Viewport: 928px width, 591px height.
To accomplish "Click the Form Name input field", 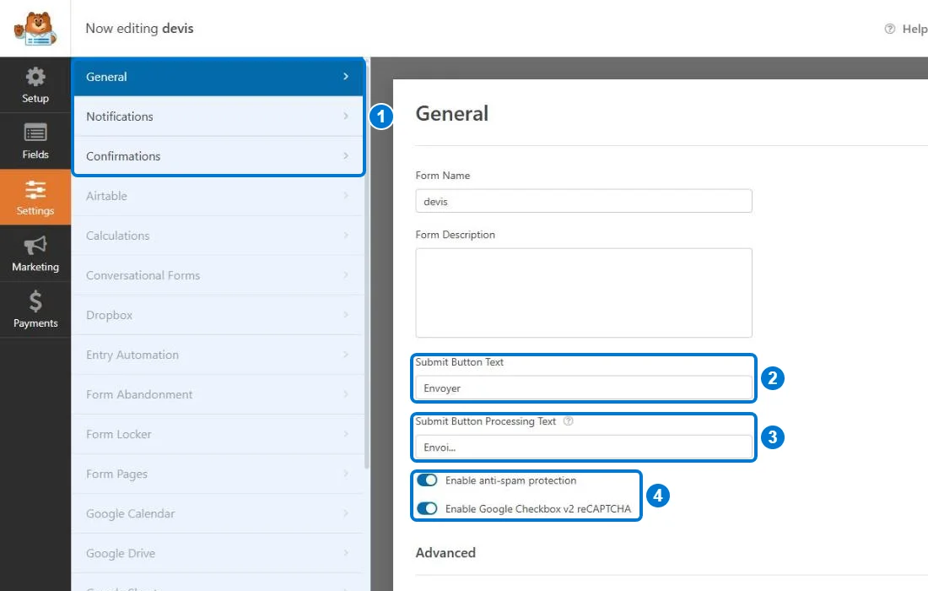I will coord(584,201).
